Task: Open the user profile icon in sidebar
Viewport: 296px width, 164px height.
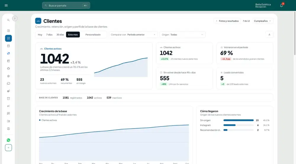Action: click(8, 129)
